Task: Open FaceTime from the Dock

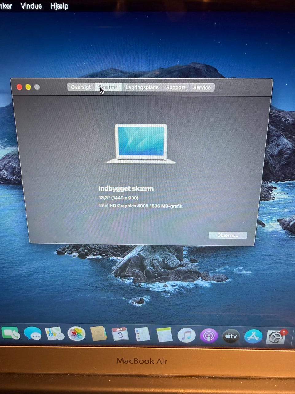Action: [x=10, y=334]
